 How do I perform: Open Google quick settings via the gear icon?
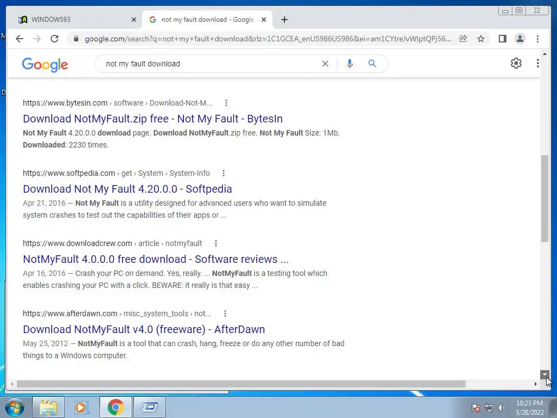(x=516, y=63)
